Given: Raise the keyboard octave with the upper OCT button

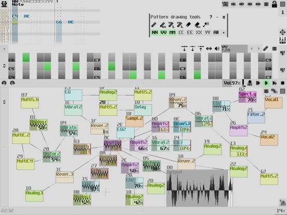Looking at the screenshot, I should (282, 53).
